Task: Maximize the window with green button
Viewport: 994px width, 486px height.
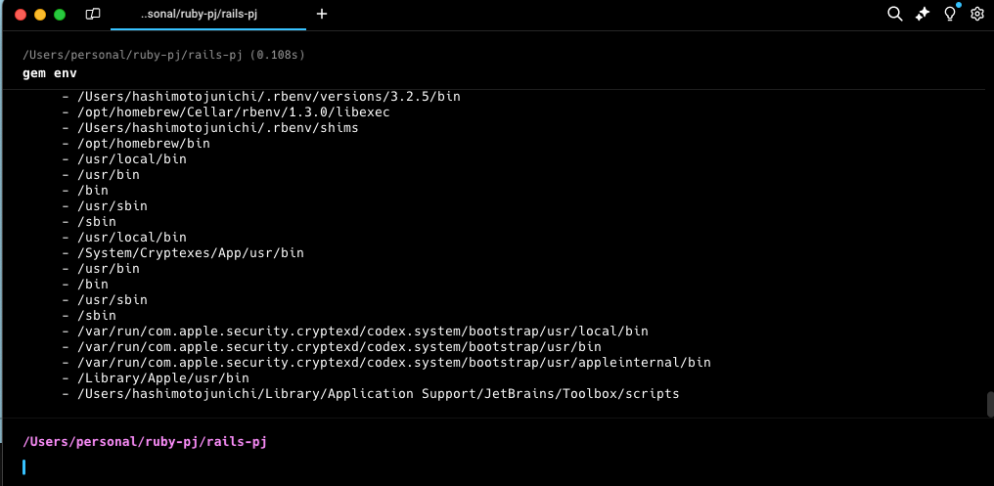Action: click(x=60, y=15)
